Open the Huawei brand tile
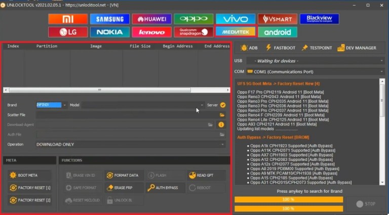 click(151, 19)
